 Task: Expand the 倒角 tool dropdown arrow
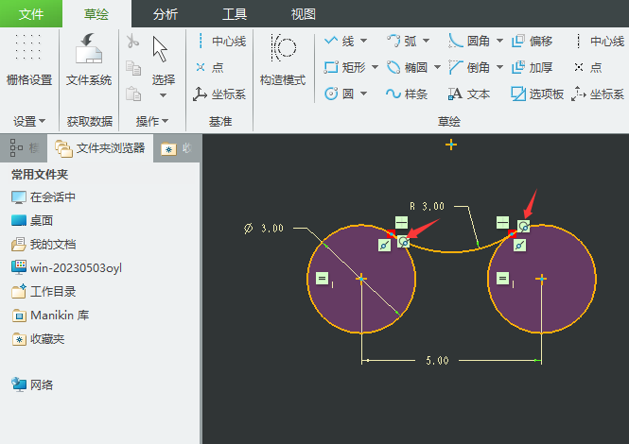499,67
